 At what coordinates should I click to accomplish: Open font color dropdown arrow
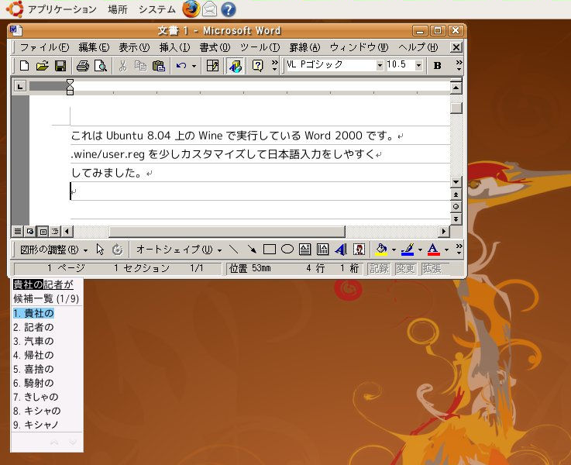[446, 250]
